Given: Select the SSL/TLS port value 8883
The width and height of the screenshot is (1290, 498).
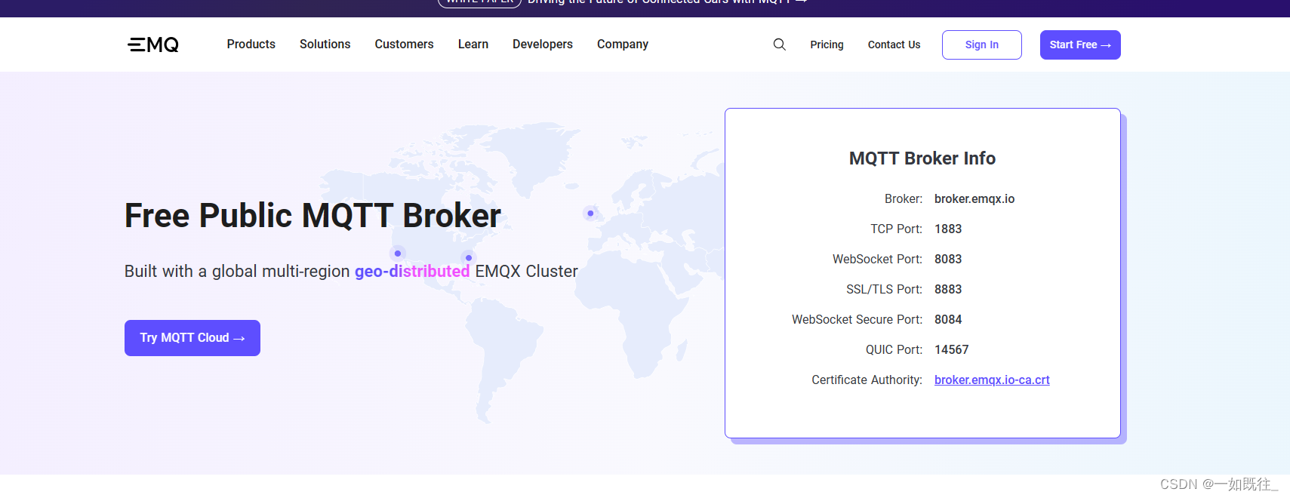Looking at the screenshot, I should tap(948, 290).
